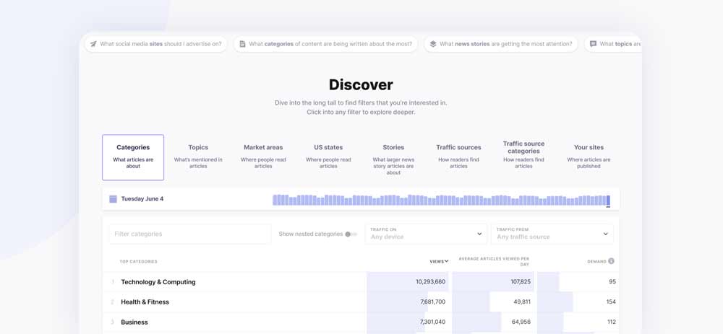Click the demand value 95

tap(612, 281)
